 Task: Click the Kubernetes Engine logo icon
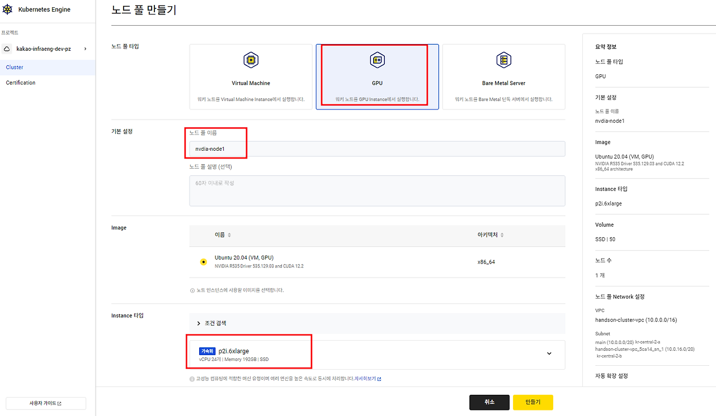(7, 10)
